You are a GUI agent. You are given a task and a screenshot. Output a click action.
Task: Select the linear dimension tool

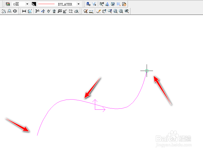pos(24,11)
